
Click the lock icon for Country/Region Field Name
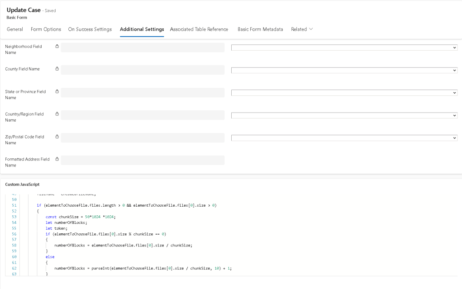pos(57,114)
